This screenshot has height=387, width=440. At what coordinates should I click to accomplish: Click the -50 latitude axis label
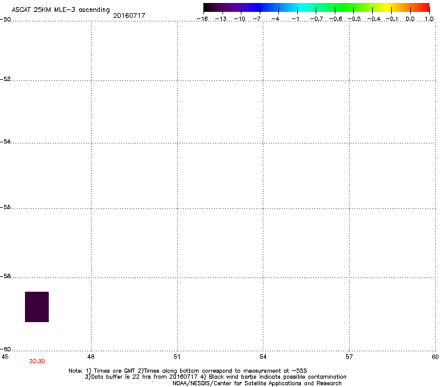click(x=5, y=20)
